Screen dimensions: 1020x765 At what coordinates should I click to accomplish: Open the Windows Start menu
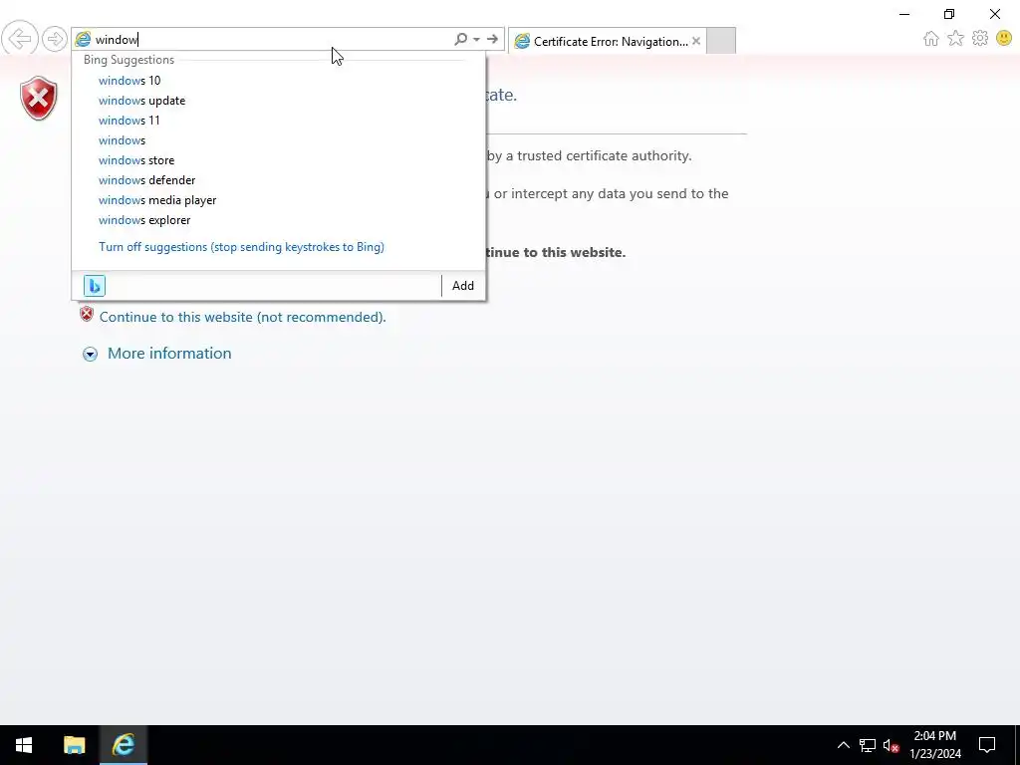pos(24,745)
